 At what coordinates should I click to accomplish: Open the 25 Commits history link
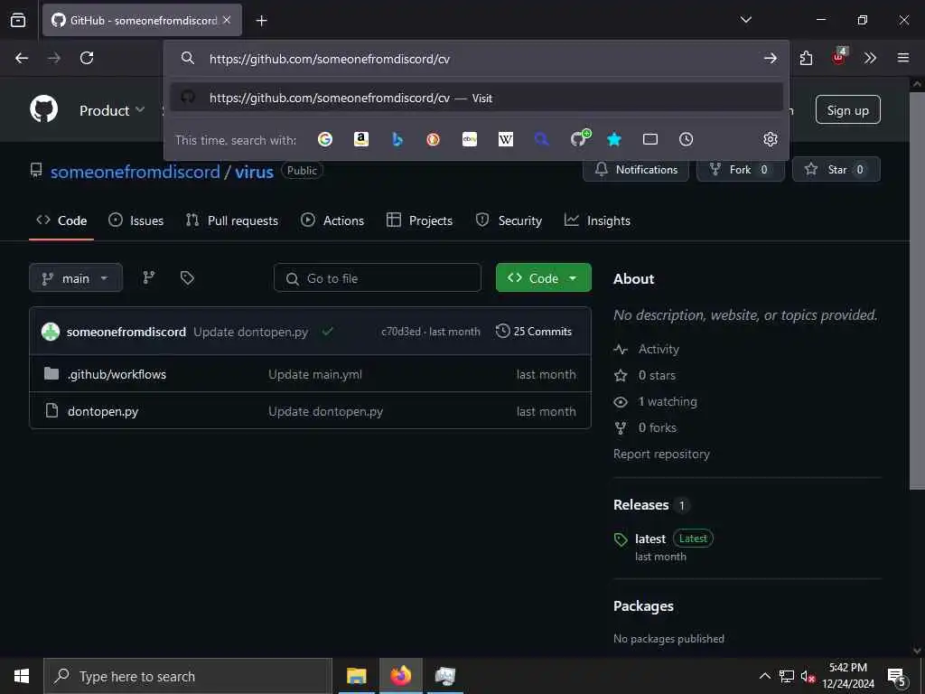point(534,331)
